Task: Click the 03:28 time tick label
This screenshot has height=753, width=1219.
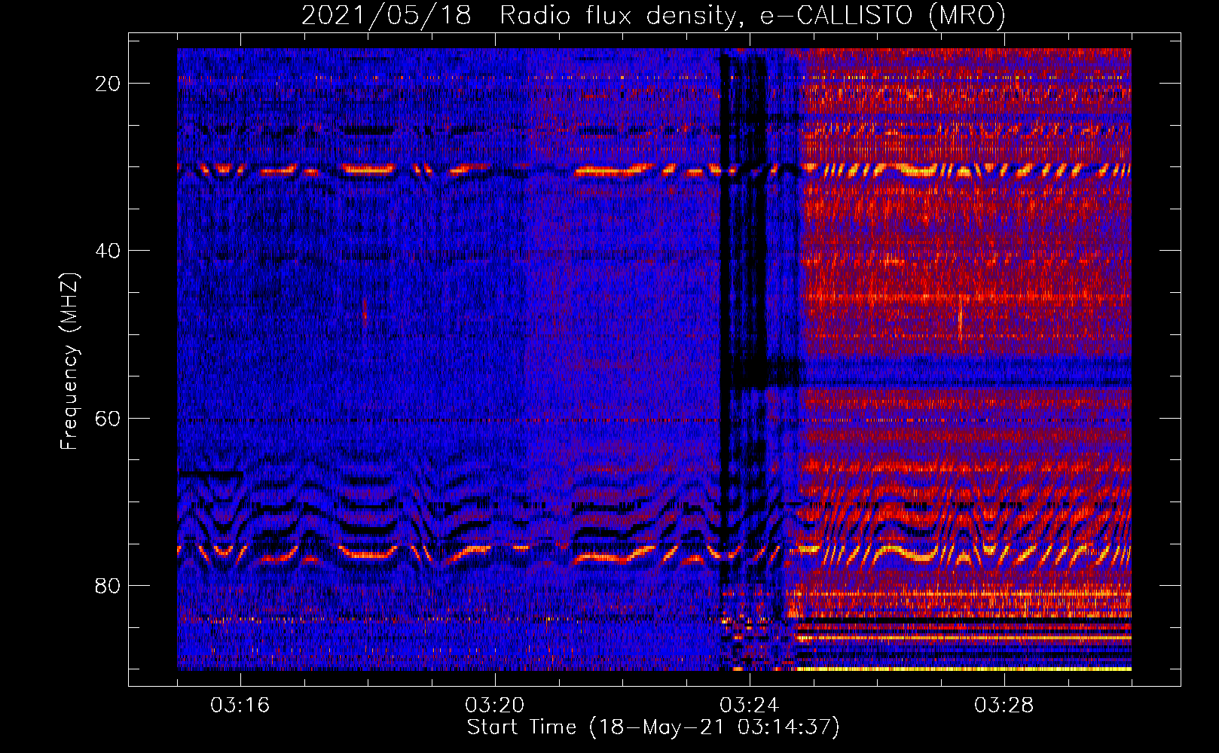Action: tap(1004, 706)
